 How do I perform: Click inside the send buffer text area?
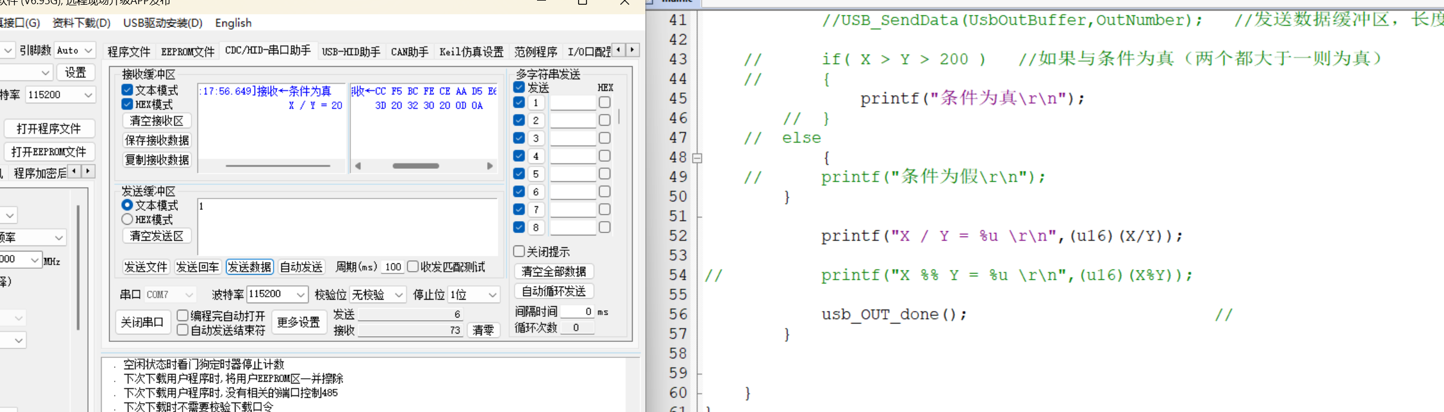click(348, 227)
